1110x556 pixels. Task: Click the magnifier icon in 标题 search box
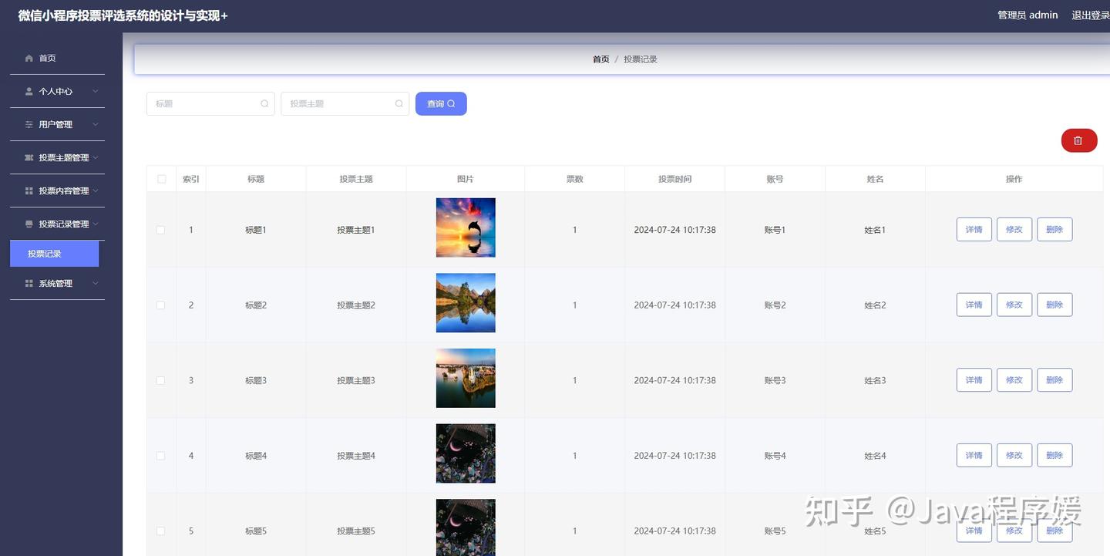[264, 103]
